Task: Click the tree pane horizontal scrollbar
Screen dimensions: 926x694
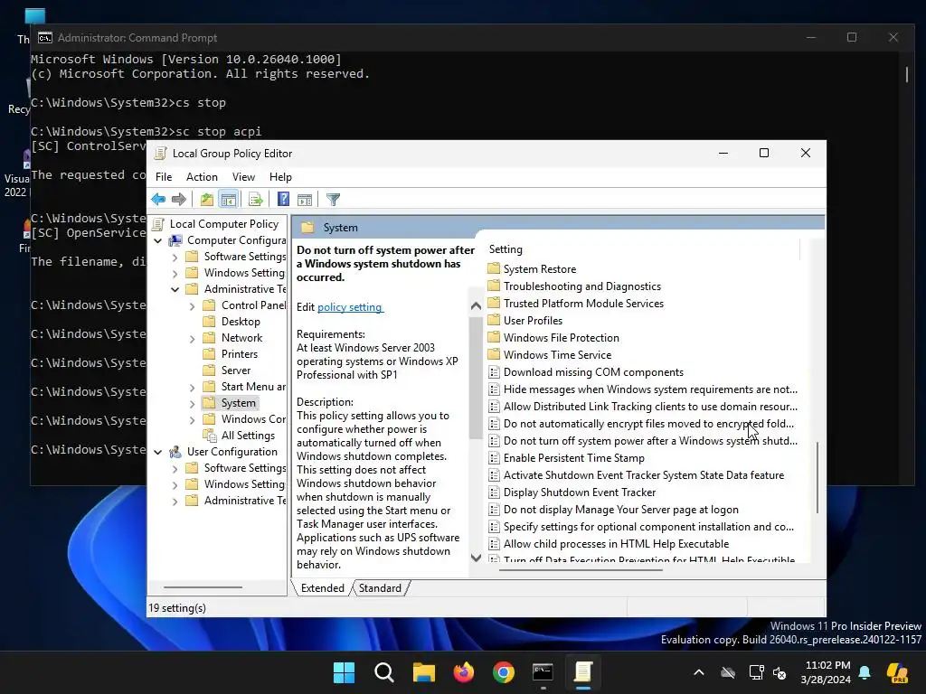Action: tap(203, 587)
